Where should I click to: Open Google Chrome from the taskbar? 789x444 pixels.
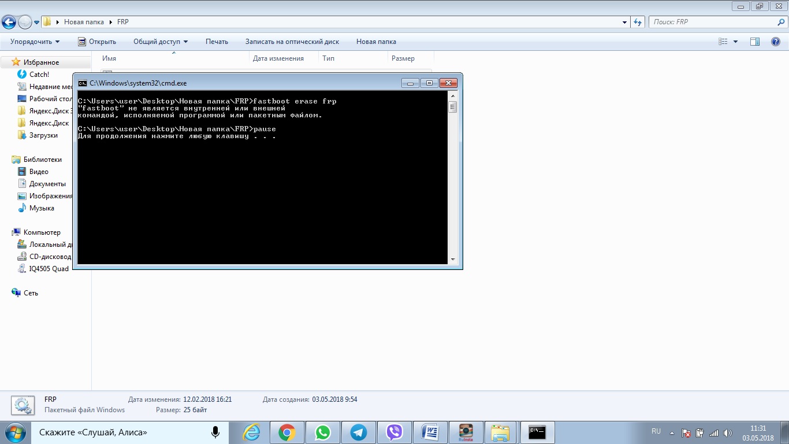point(287,432)
